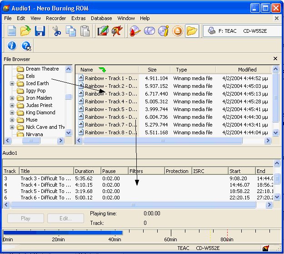The width and height of the screenshot is (284, 254).
Task: Click the Burn disc icon
Action: (135, 31)
